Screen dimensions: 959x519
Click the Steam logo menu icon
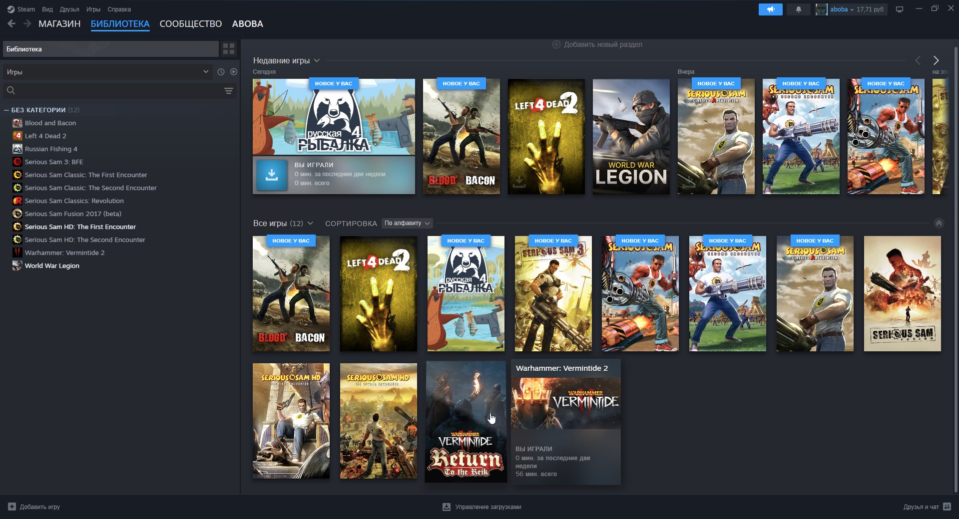10,9
